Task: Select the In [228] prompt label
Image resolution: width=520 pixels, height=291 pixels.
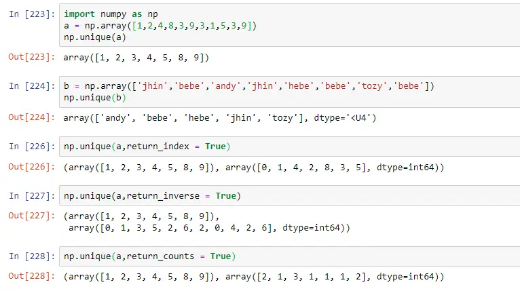Action: [x=32, y=256]
